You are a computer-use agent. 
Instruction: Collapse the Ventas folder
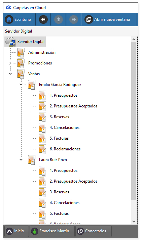pos(10,74)
